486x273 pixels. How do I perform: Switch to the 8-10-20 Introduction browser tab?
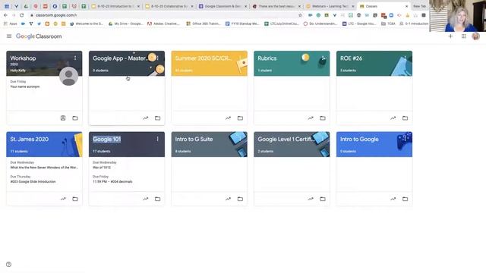[115, 6]
